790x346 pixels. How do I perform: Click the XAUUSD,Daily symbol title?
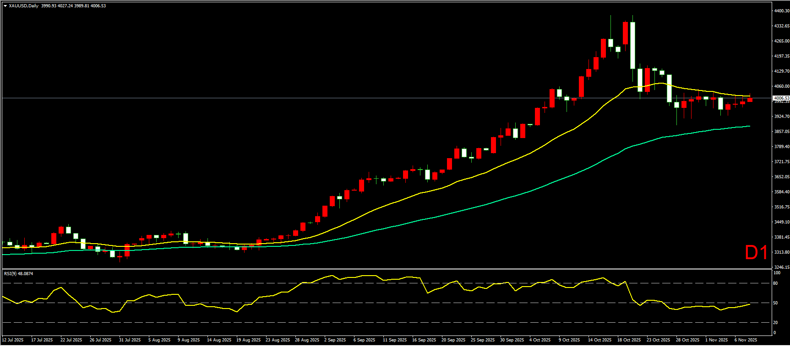point(24,6)
